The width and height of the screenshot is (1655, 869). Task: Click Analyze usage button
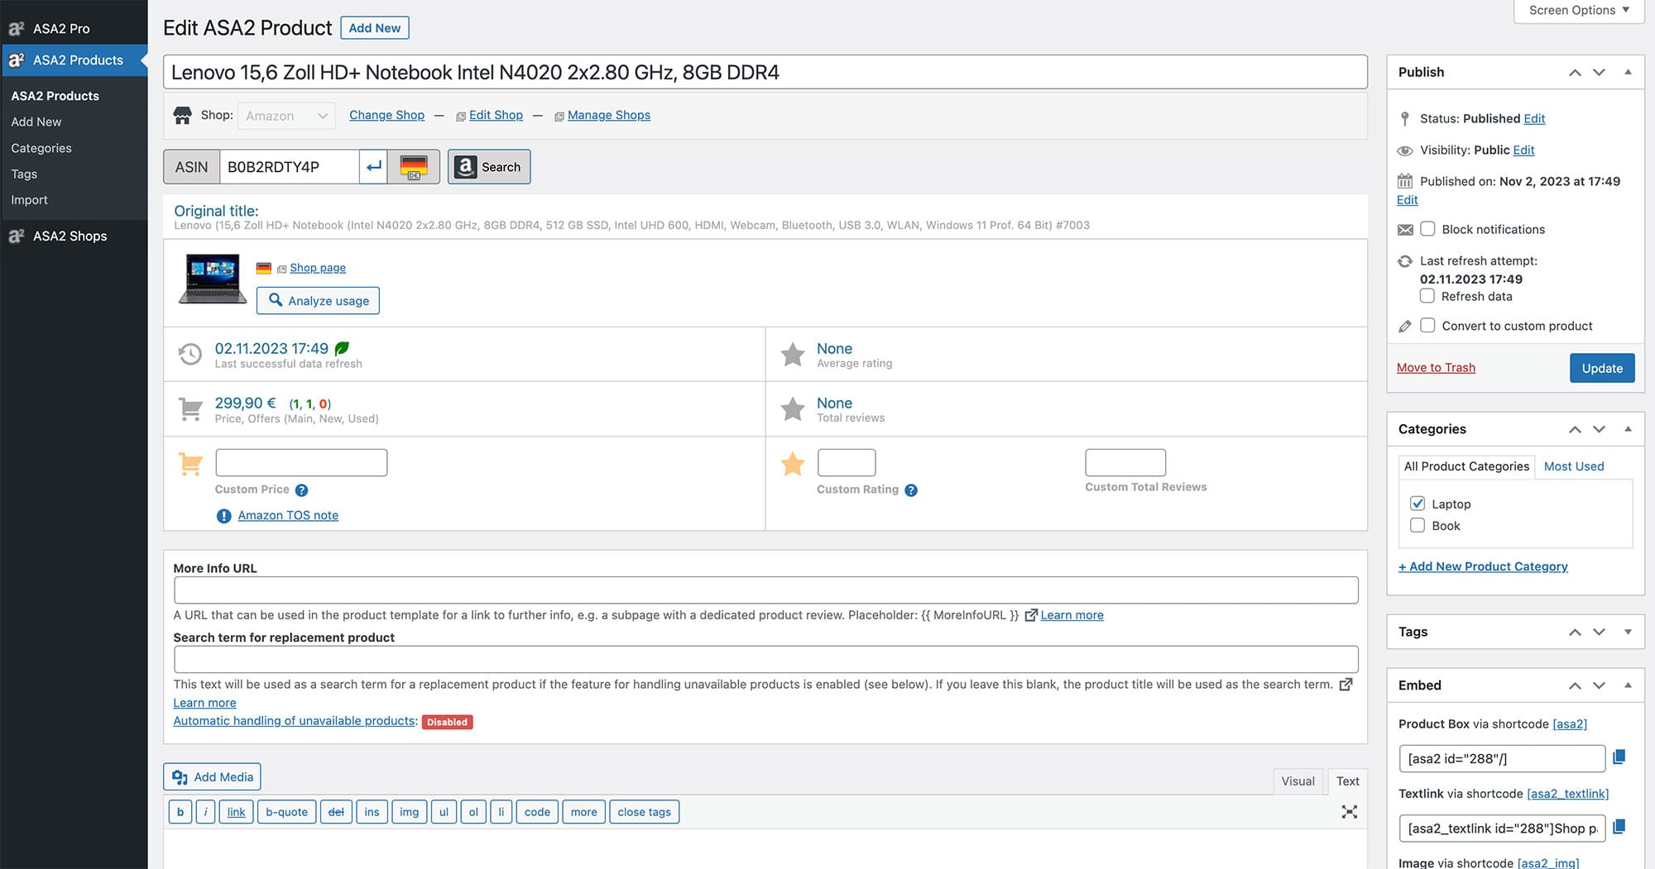(318, 301)
